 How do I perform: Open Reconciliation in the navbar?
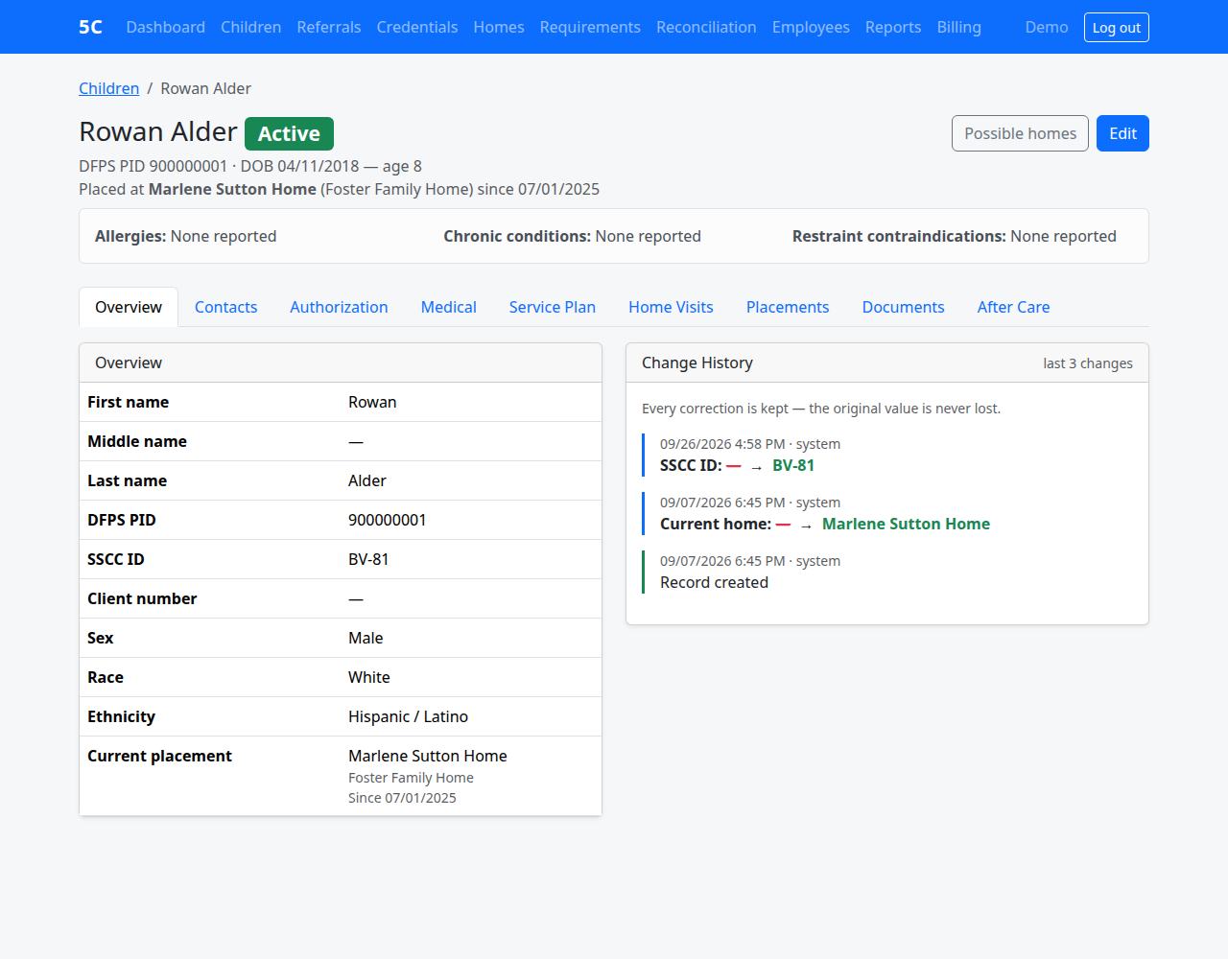click(706, 27)
